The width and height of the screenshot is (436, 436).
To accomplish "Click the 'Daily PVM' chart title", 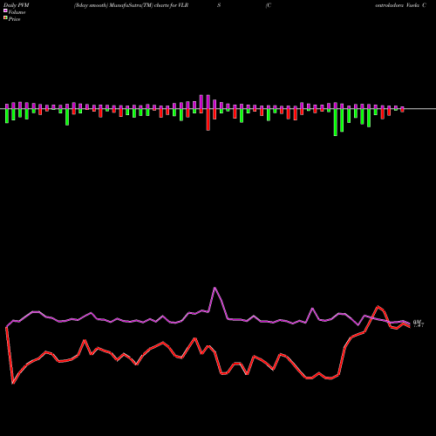I will [x=17, y=5].
